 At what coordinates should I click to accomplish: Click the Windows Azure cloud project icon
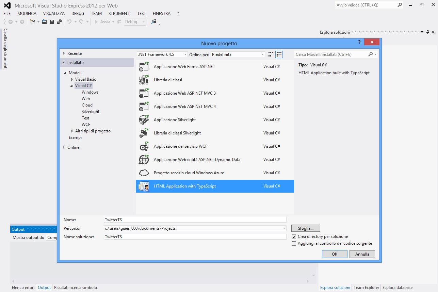144,173
